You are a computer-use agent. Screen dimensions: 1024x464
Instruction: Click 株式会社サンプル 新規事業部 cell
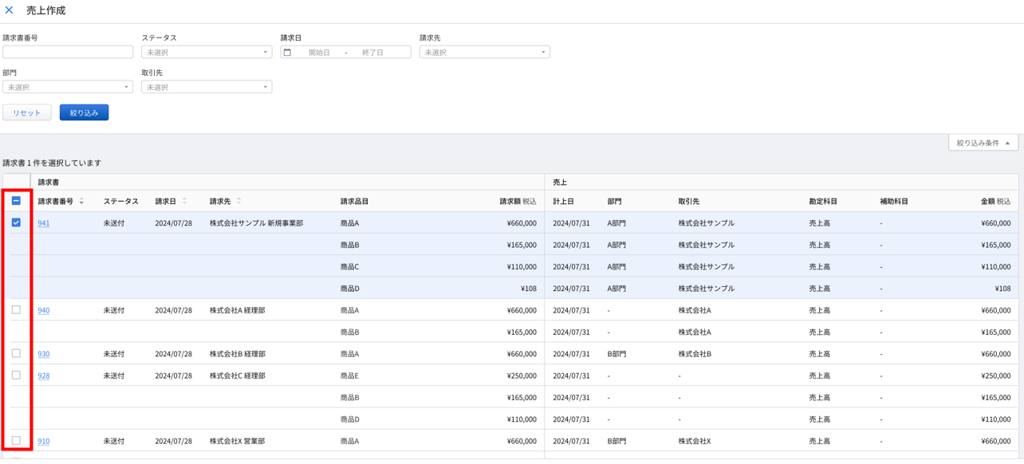(x=256, y=223)
